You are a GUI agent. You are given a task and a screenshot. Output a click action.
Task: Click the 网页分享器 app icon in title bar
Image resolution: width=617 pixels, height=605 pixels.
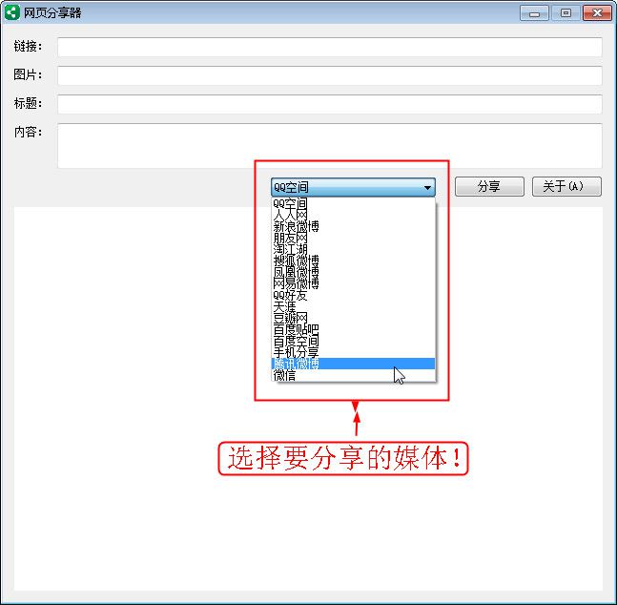click(11, 12)
